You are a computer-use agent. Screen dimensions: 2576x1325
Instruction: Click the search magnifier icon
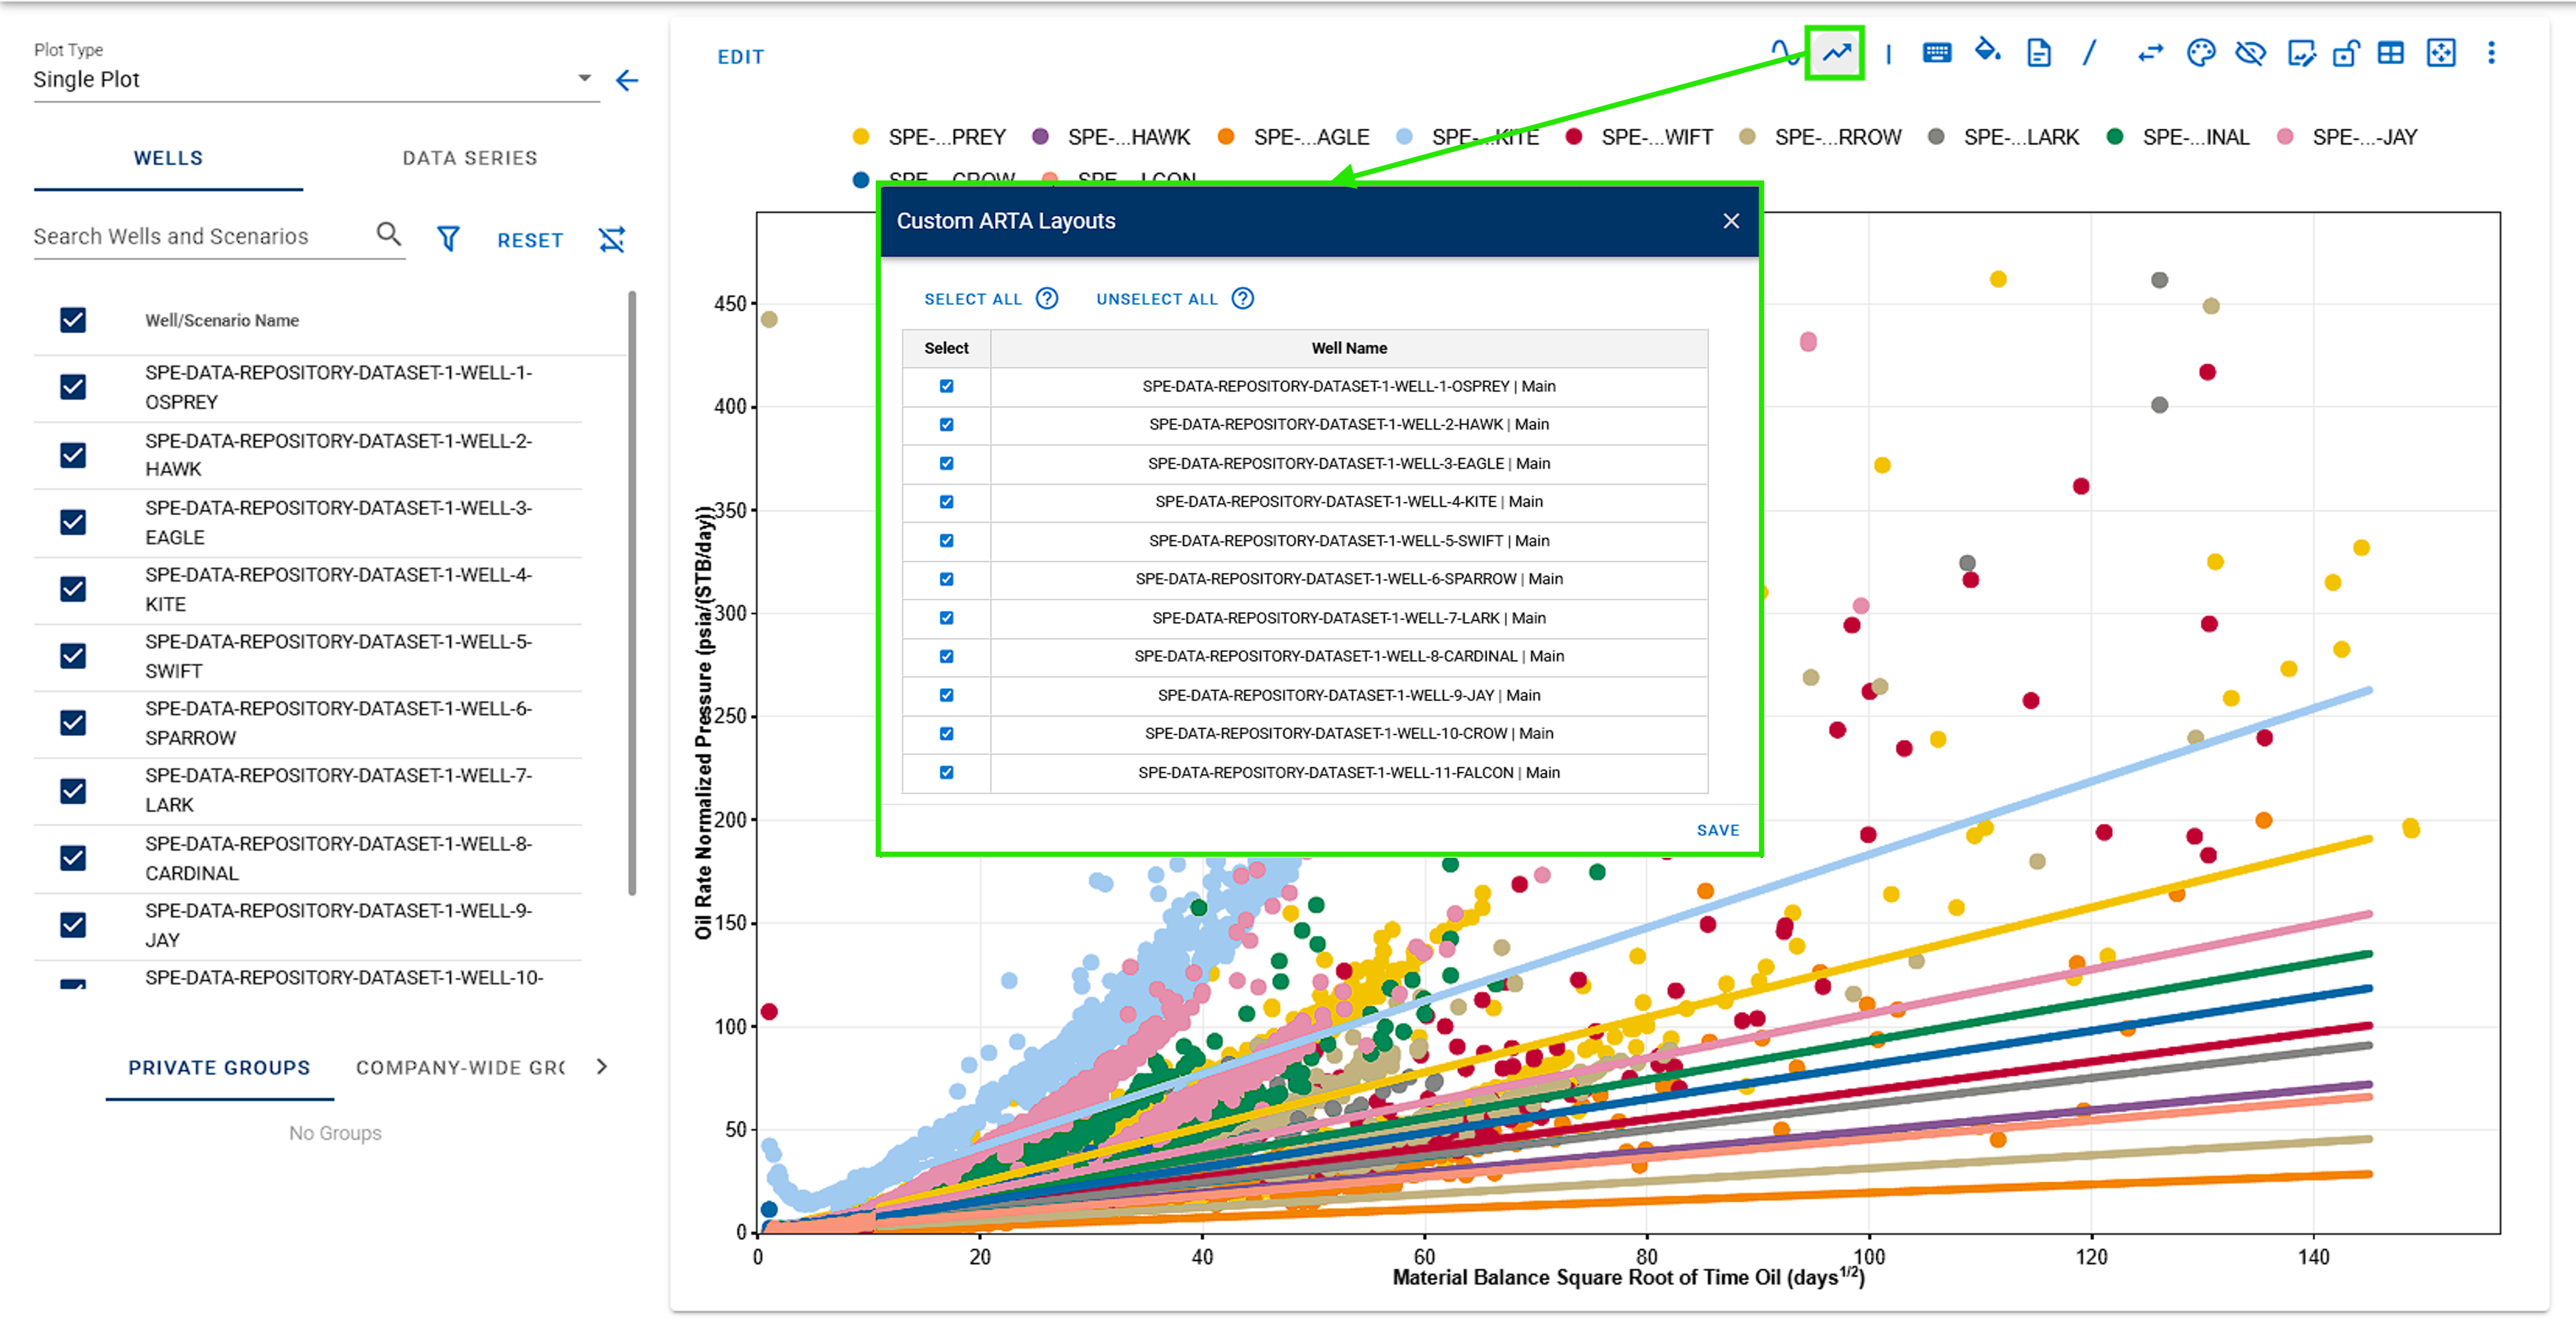tap(389, 234)
